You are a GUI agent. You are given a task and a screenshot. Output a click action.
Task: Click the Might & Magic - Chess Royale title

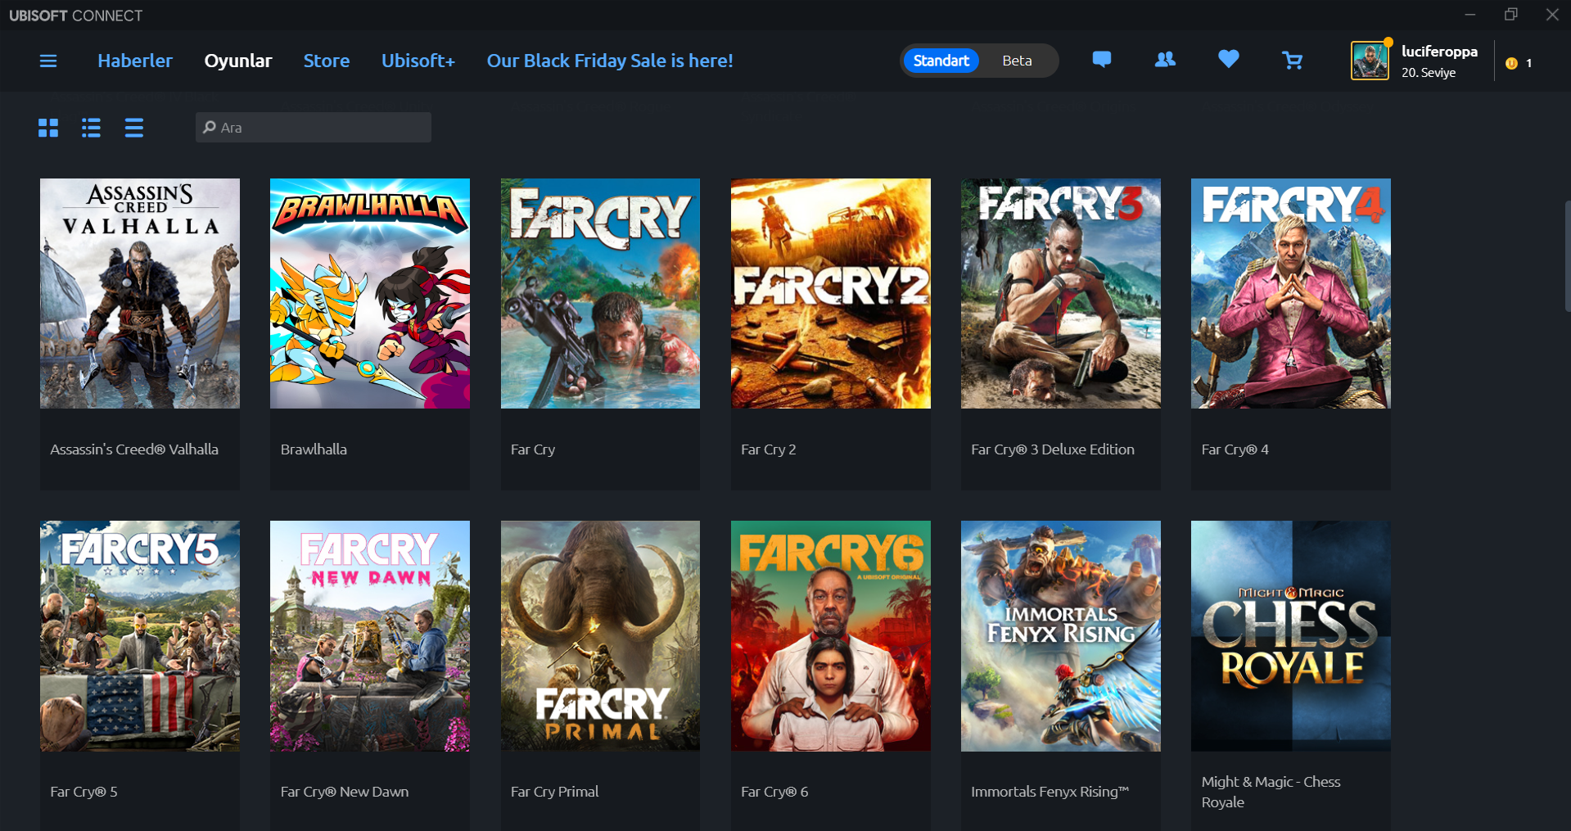(x=1271, y=792)
